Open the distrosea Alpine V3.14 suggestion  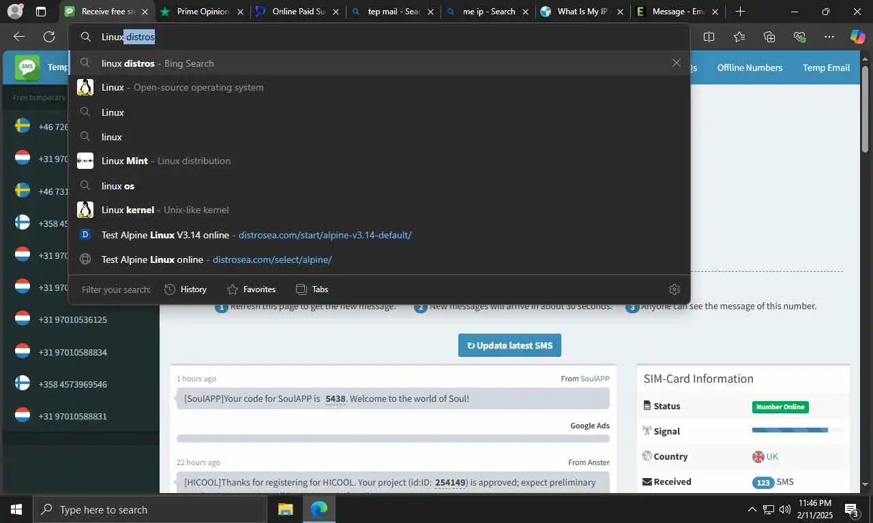[379, 235]
